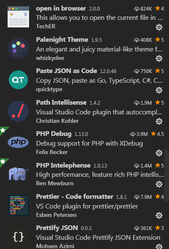Viewport: 169px width, 249px height.
Task: Open manage gear for open in browser
Action: (159, 27)
